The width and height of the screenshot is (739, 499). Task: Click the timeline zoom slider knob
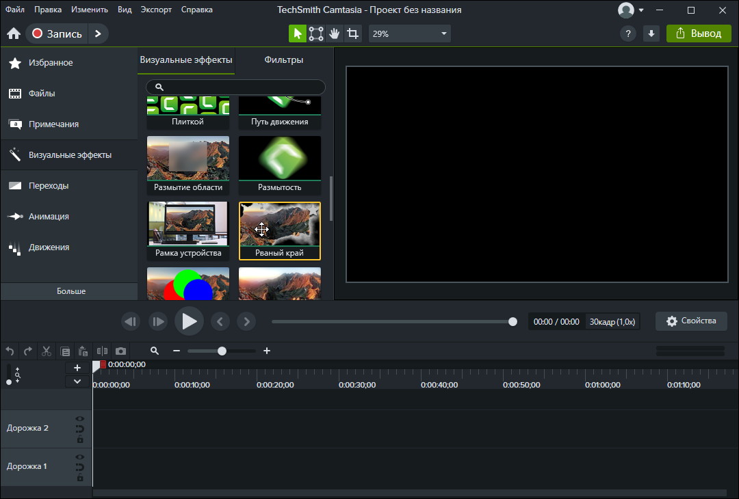click(222, 351)
